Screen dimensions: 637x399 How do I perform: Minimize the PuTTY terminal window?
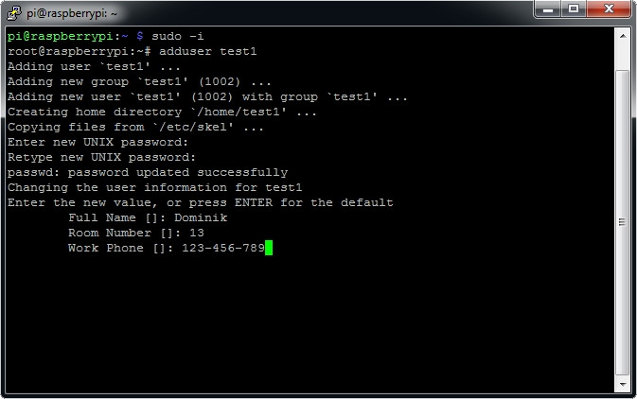pos(547,9)
